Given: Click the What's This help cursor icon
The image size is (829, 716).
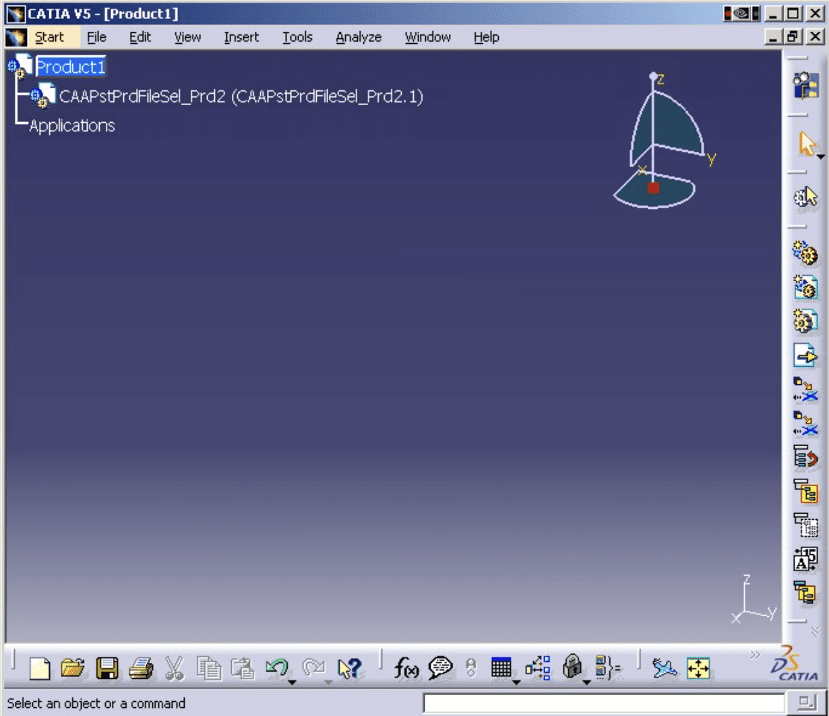Looking at the screenshot, I should 350,668.
